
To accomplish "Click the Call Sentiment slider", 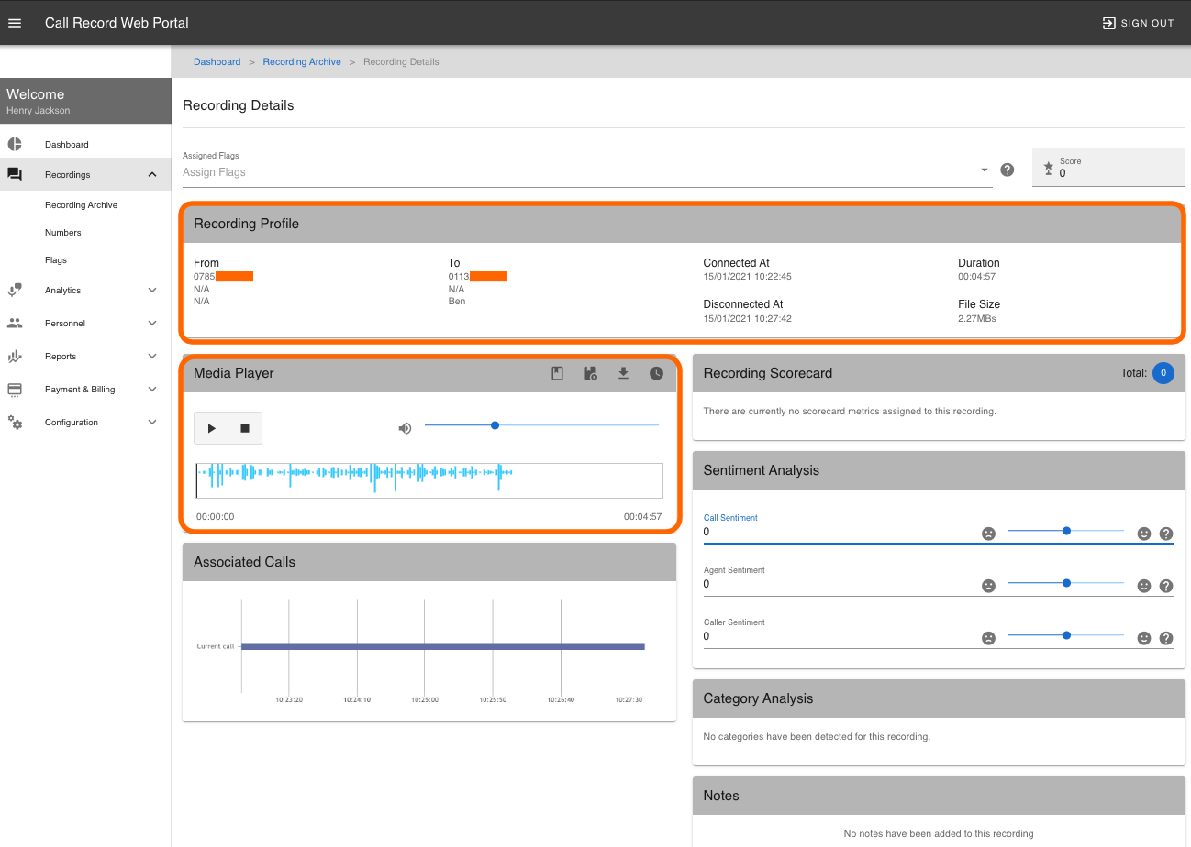I will 1066,531.
